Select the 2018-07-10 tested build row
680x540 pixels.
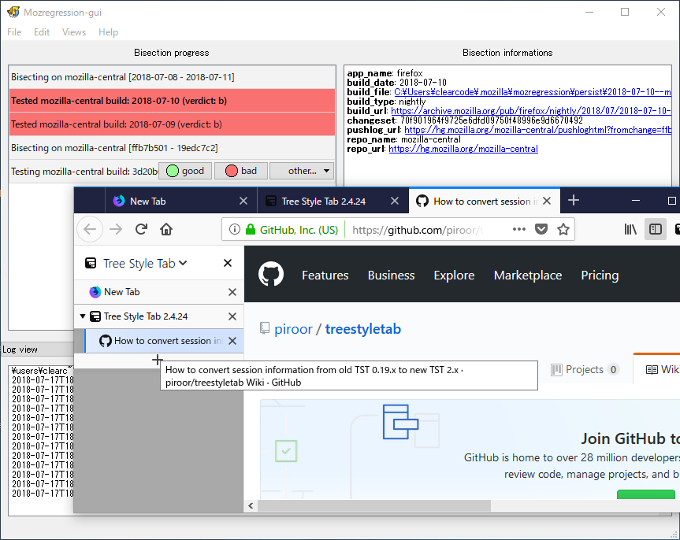[x=173, y=101]
